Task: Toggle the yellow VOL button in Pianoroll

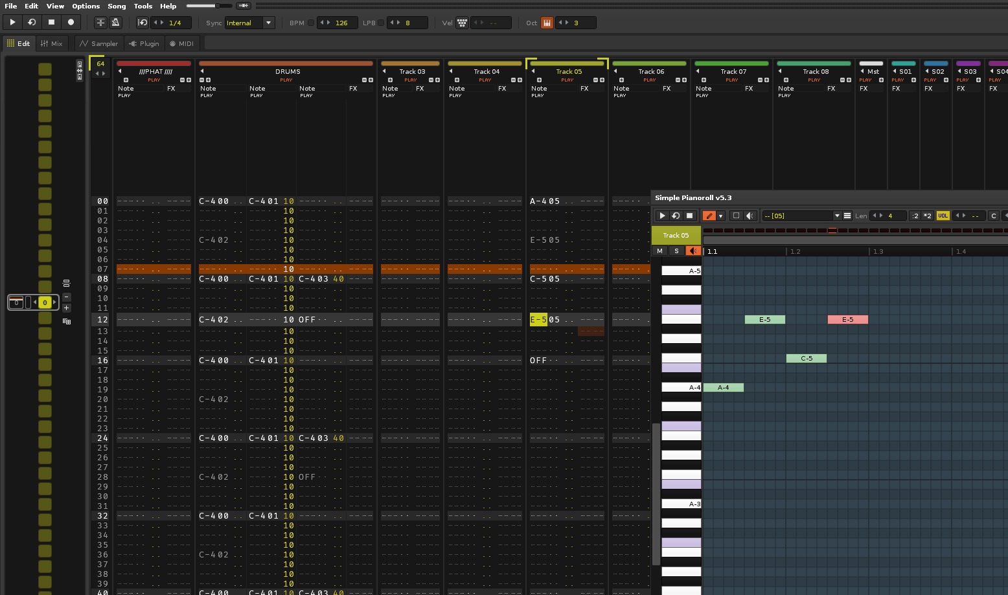Action: coord(943,216)
